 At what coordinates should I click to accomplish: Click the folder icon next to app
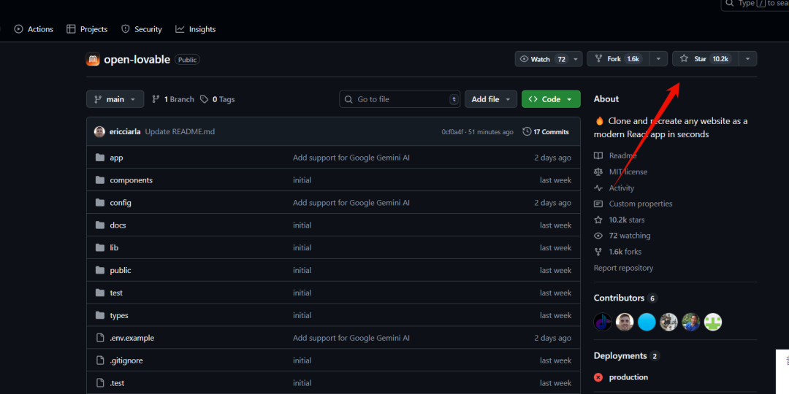tap(99, 158)
